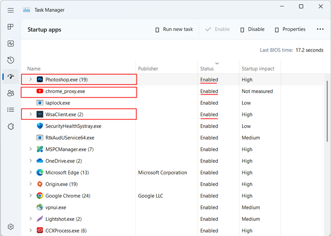Click the OneDrive cloud icon
Image resolution: width=331 pixels, height=236 pixels.
[40, 161]
